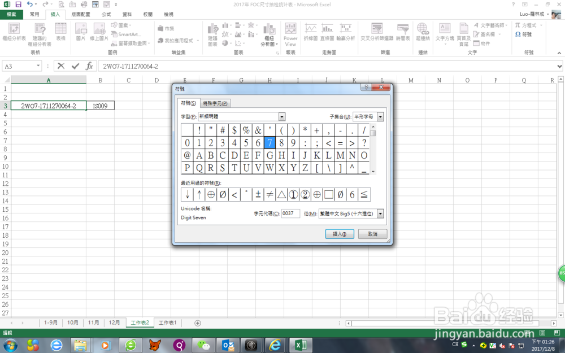The height and width of the screenshot is (353, 565).
Task: Open the Formulas ribbon tab
Action: click(106, 14)
